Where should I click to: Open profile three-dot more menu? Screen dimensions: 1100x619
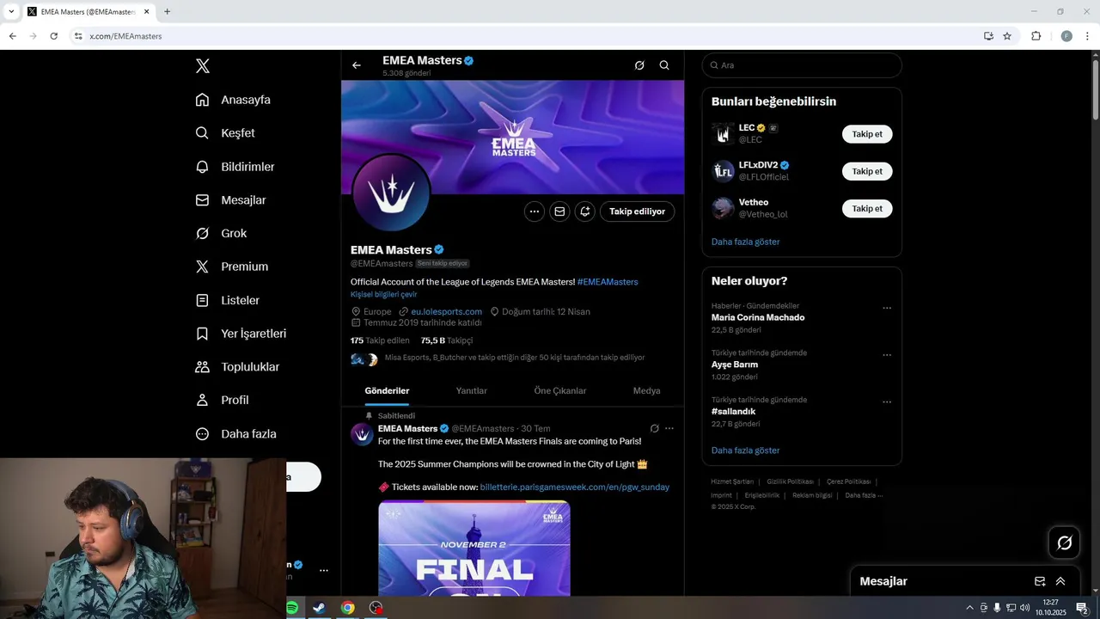click(x=535, y=211)
